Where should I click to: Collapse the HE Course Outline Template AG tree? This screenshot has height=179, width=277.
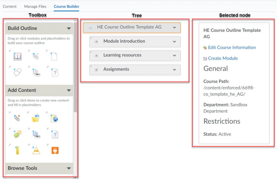click(90, 27)
